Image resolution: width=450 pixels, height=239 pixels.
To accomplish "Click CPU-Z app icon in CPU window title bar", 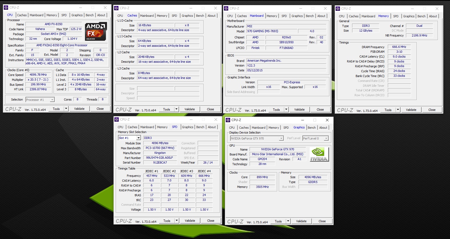I will [x=6, y=8].
